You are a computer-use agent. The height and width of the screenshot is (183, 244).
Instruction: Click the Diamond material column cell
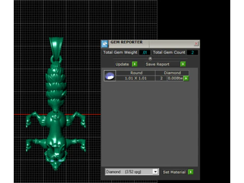172,73
